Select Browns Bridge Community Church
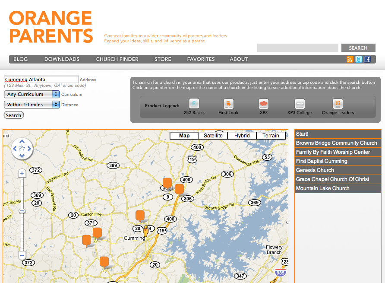This screenshot has height=283, width=385. coord(338,143)
